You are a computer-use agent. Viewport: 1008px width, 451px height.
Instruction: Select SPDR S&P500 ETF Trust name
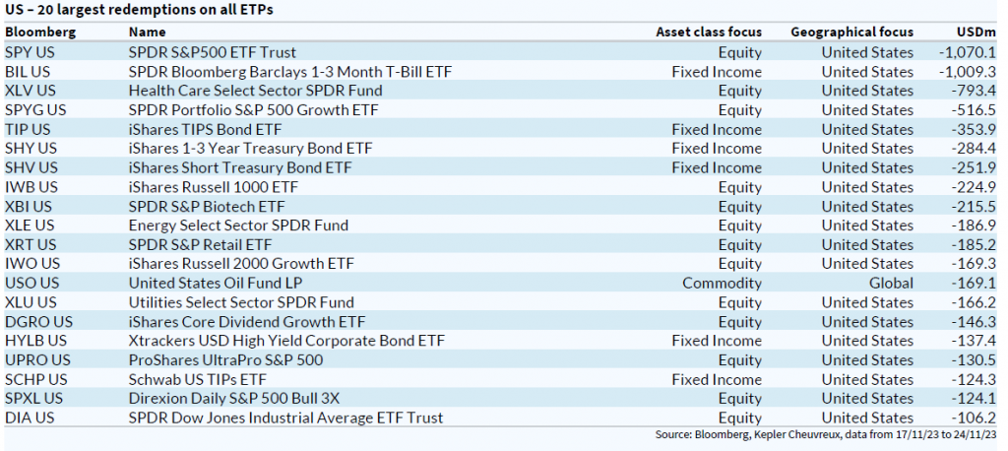click(x=212, y=52)
